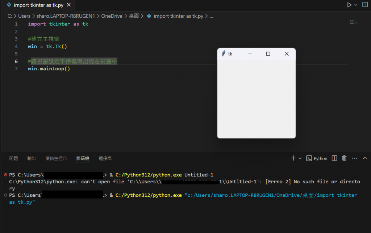Select the 終端機 panel tab
This screenshot has width=371, height=233.
point(83,158)
